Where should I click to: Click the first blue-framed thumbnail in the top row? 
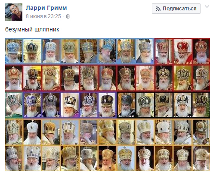[14, 51]
